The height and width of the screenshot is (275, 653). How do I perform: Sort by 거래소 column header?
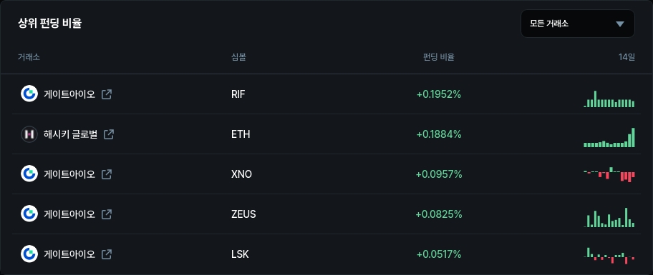click(29, 57)
